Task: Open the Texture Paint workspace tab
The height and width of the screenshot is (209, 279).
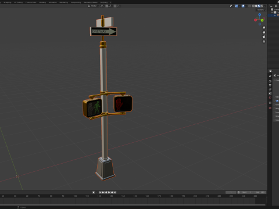Action: click(x=31, y=2)
